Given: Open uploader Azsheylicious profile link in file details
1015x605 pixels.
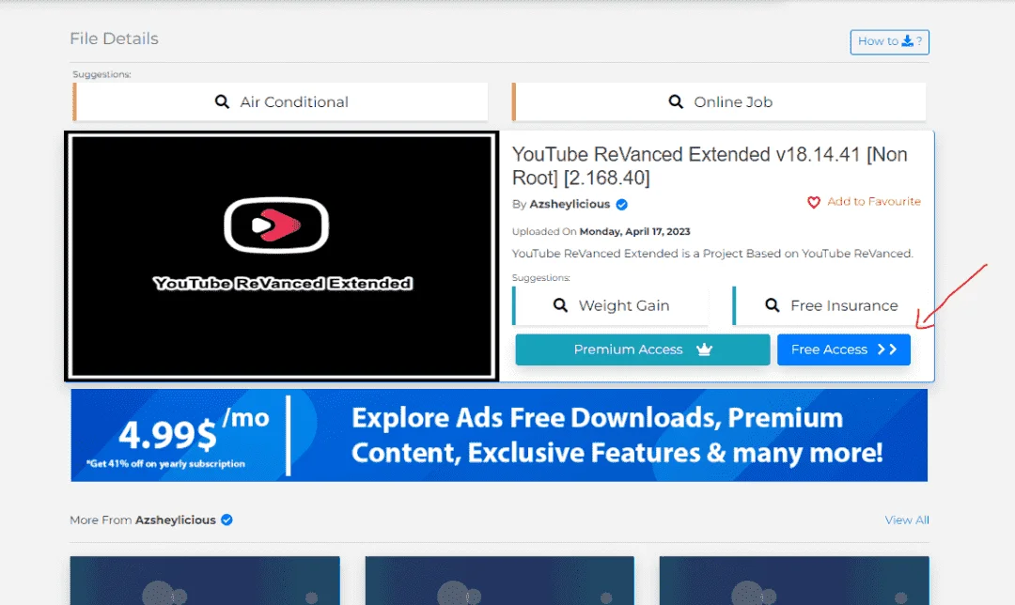Looking at the screenshot, I should tap(570, 204).
